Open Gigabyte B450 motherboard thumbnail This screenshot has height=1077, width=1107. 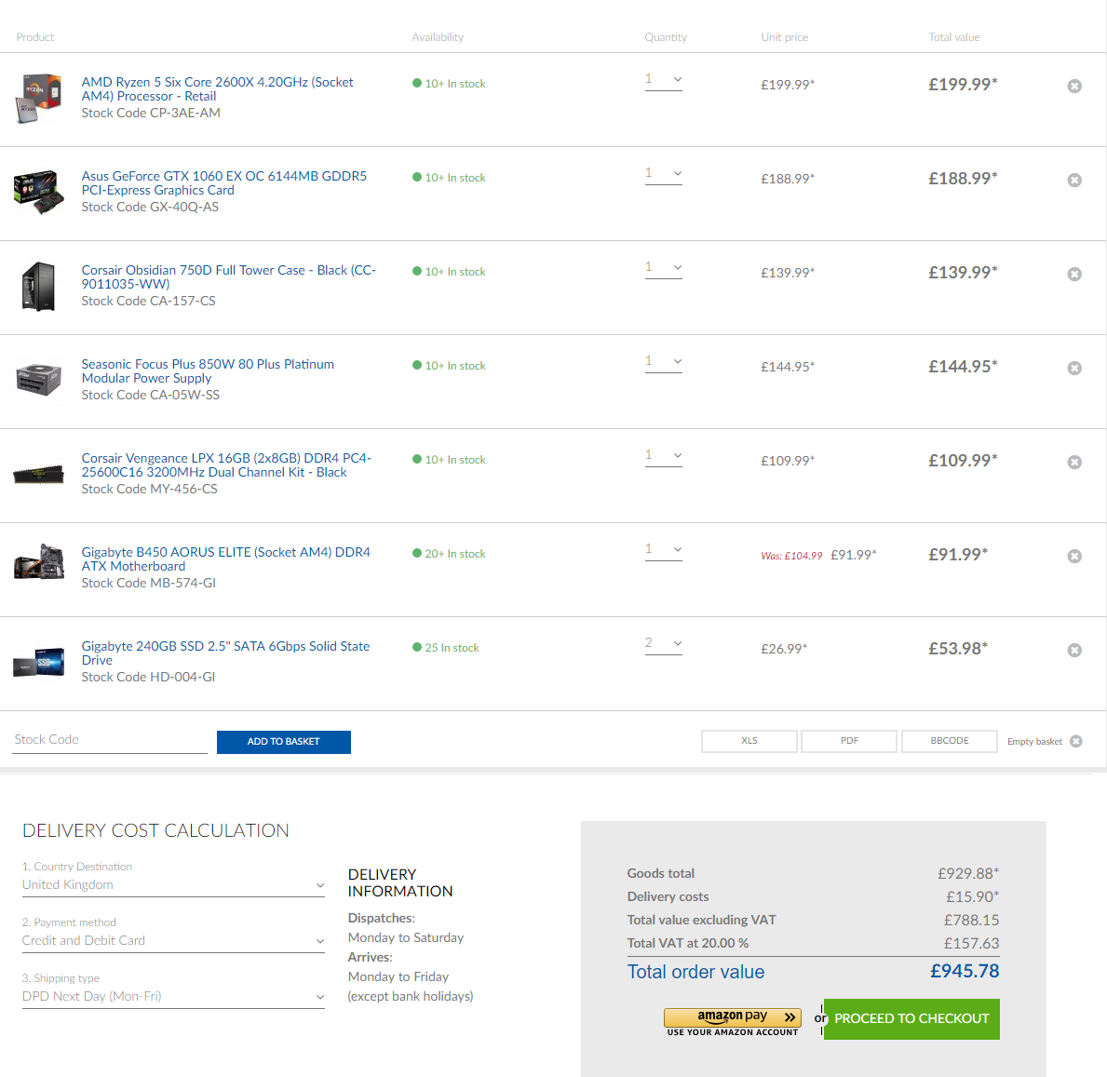pos(39,562)
